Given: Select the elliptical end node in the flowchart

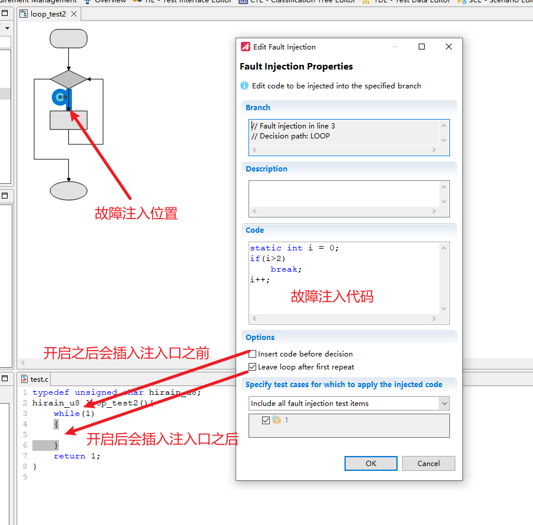Looking at the screenshot, I should pyautogui.click(x=69, y=191).
